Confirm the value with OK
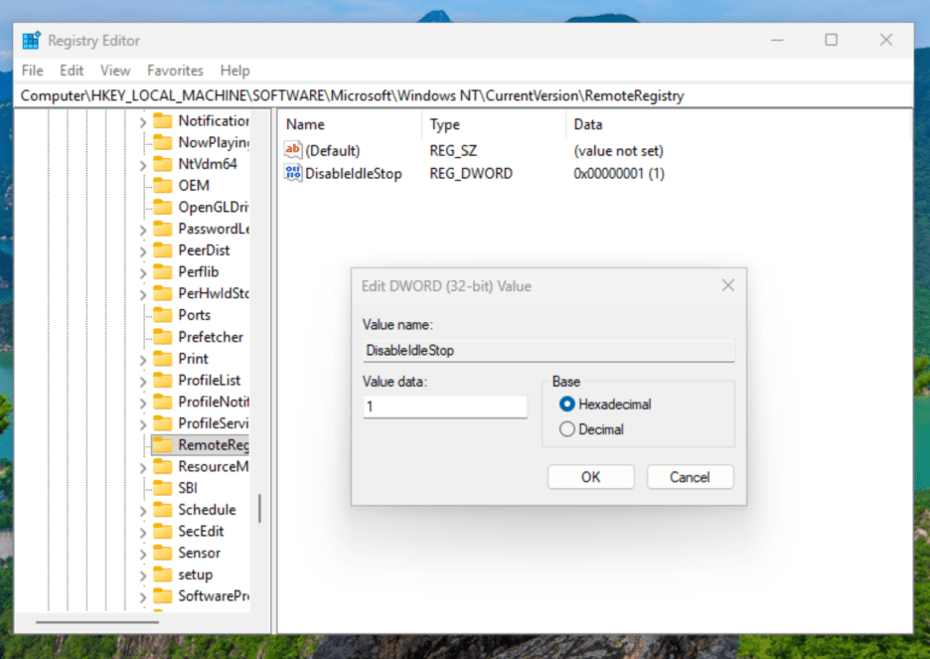Viewport: 930px width, 659px height. click(x=590, y=476)
